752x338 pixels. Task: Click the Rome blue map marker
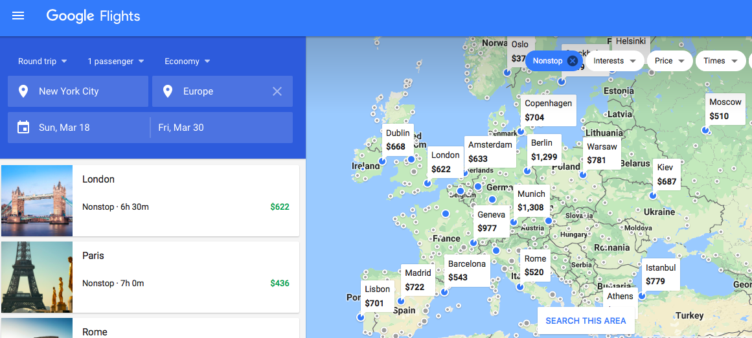coord(520,287)
